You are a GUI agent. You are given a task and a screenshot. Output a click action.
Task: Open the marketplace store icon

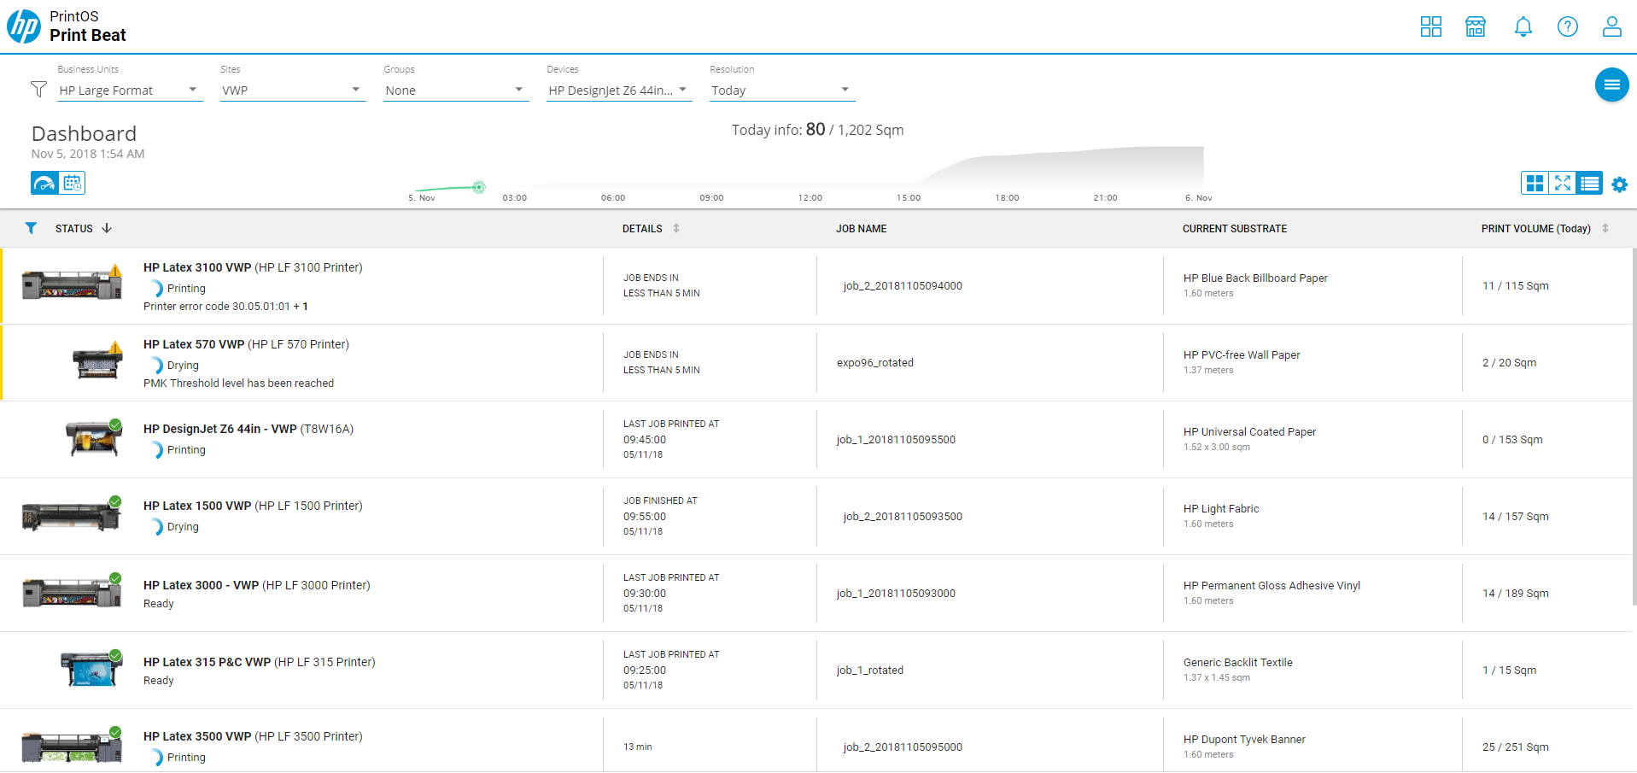pyautogui.click(x=1476, y=26)
